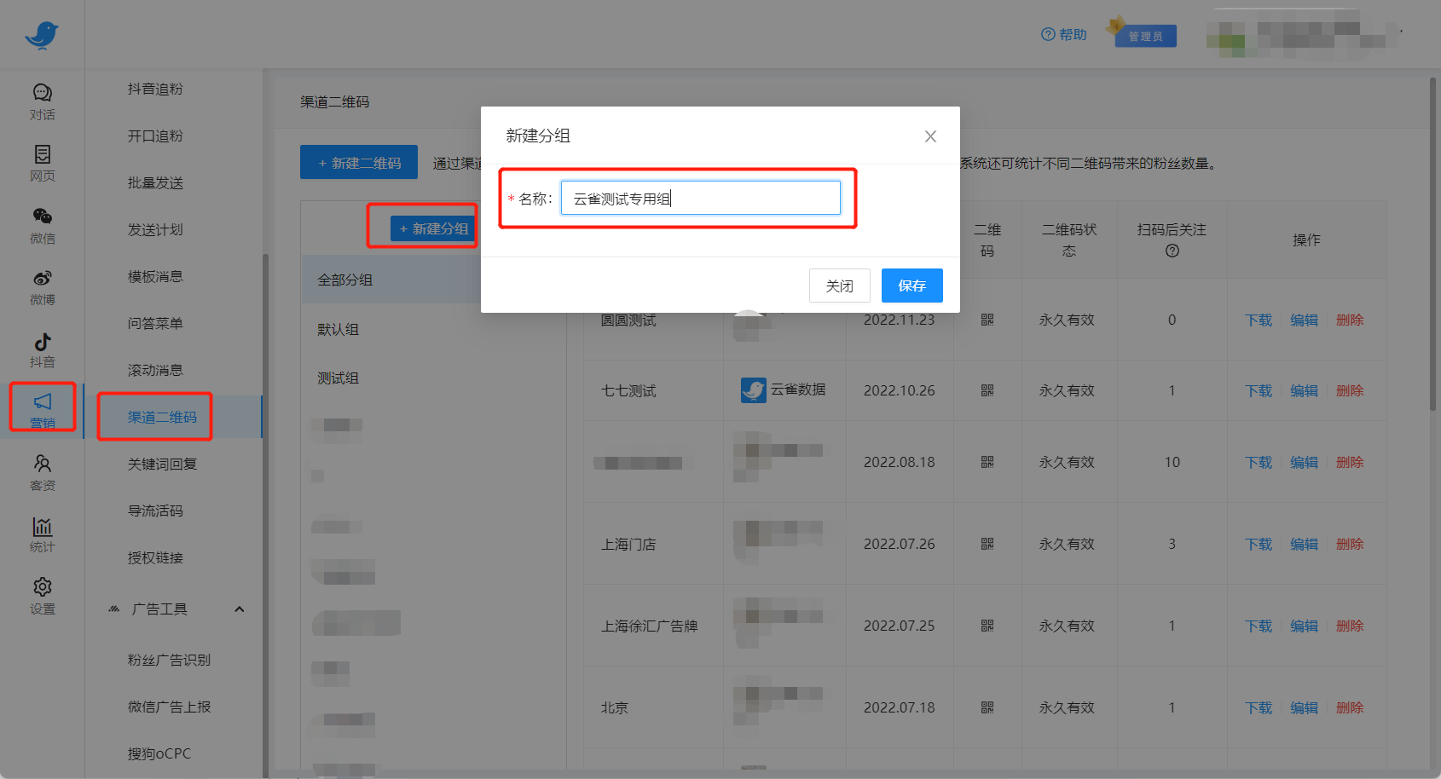Select the 微博 channel icon in sidebar
Screen dimensions: 1441x779
42,286
